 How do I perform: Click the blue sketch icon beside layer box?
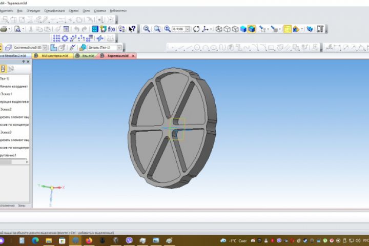[x=54, y=48]
